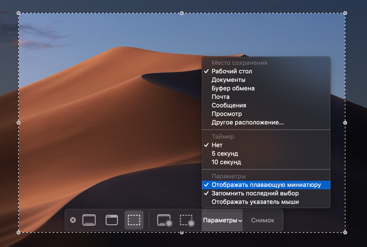Set timer to 5 секунд

(x=224, y=154)
